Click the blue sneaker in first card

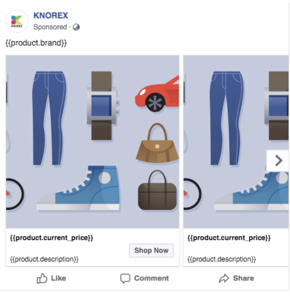(78, 188)
